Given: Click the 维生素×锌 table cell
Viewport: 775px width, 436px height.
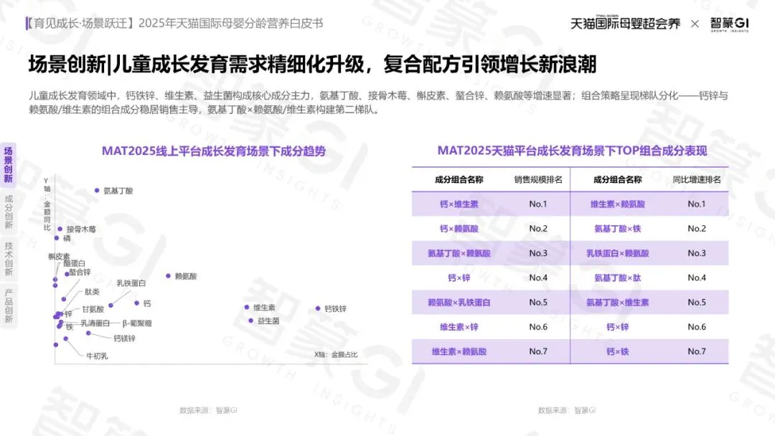Looking at the screenshot, I should click(459, 327).
